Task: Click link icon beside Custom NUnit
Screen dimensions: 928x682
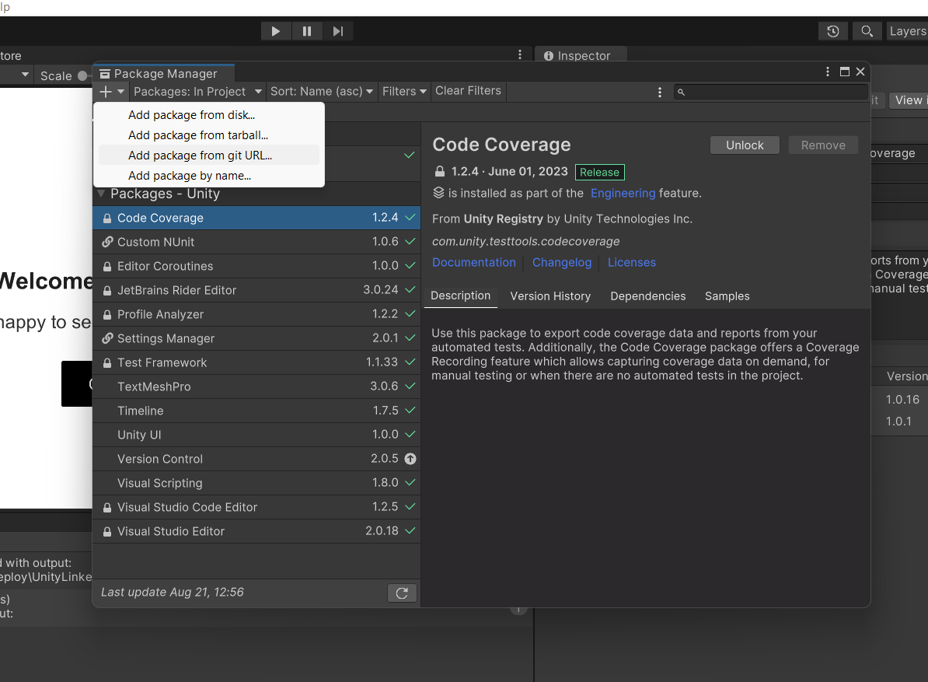Action: coord(107,242)
